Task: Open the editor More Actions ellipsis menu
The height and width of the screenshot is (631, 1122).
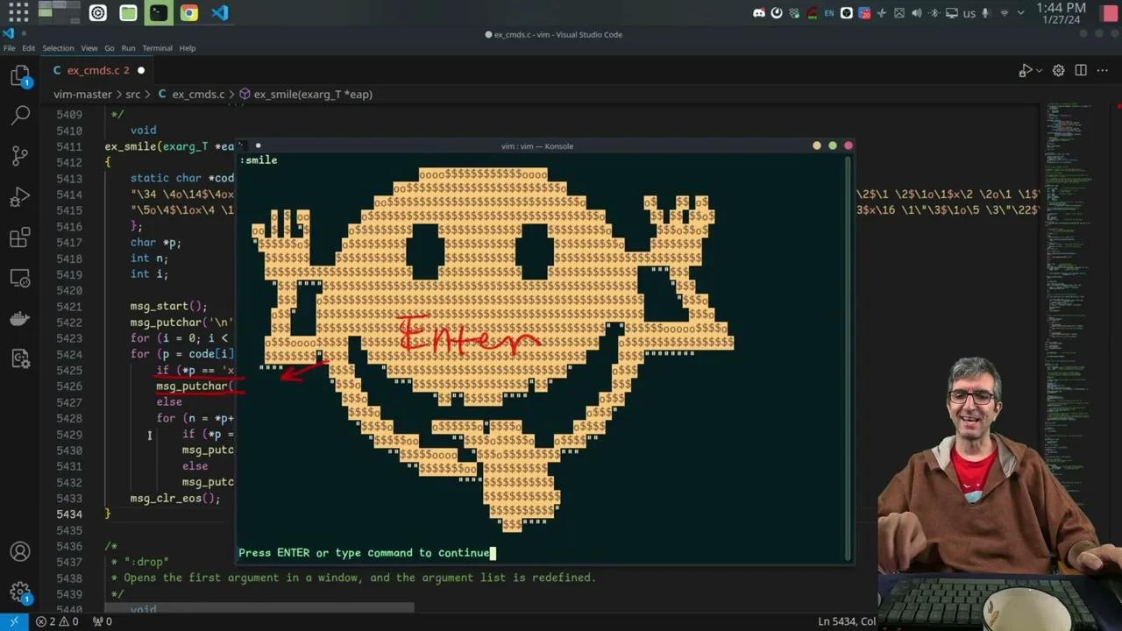Action: [1102, 70]
